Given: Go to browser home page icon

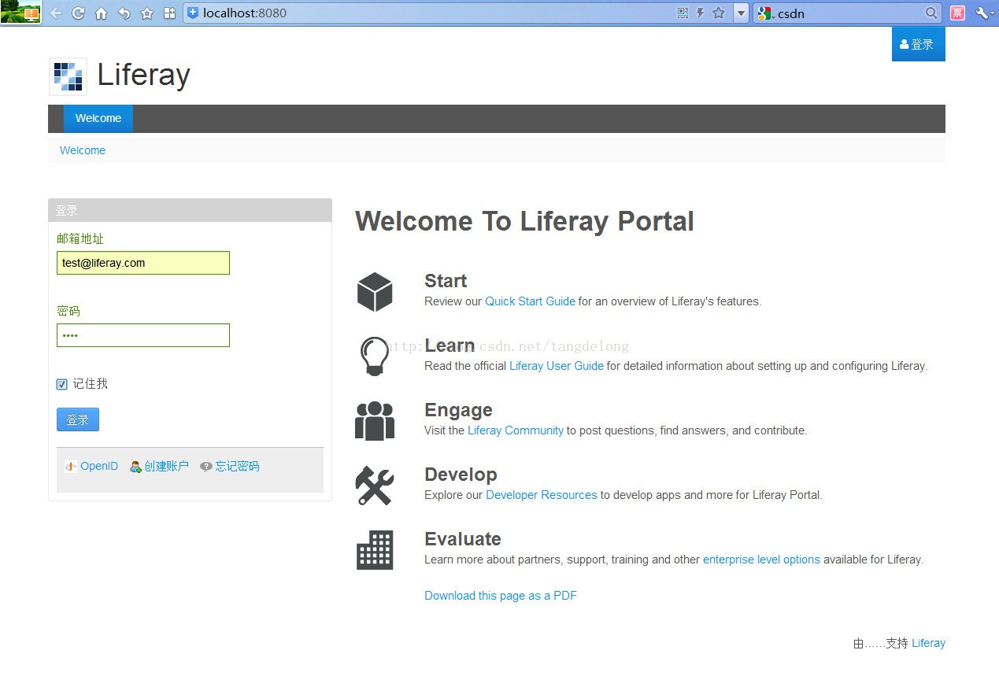Looking at the screenshot, I should 101,13.
